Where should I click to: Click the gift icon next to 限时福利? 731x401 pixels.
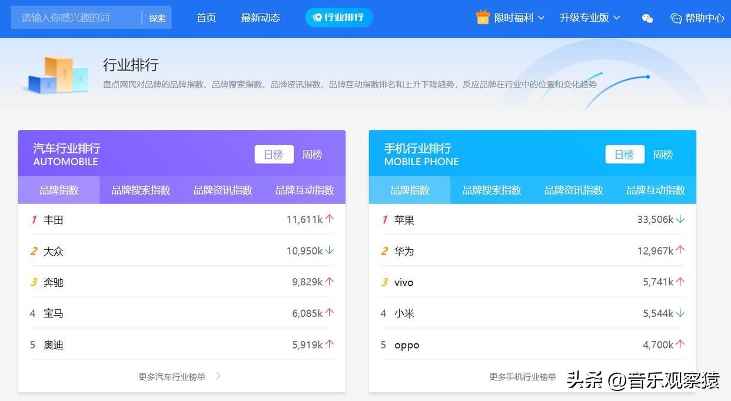coord(484,17)
